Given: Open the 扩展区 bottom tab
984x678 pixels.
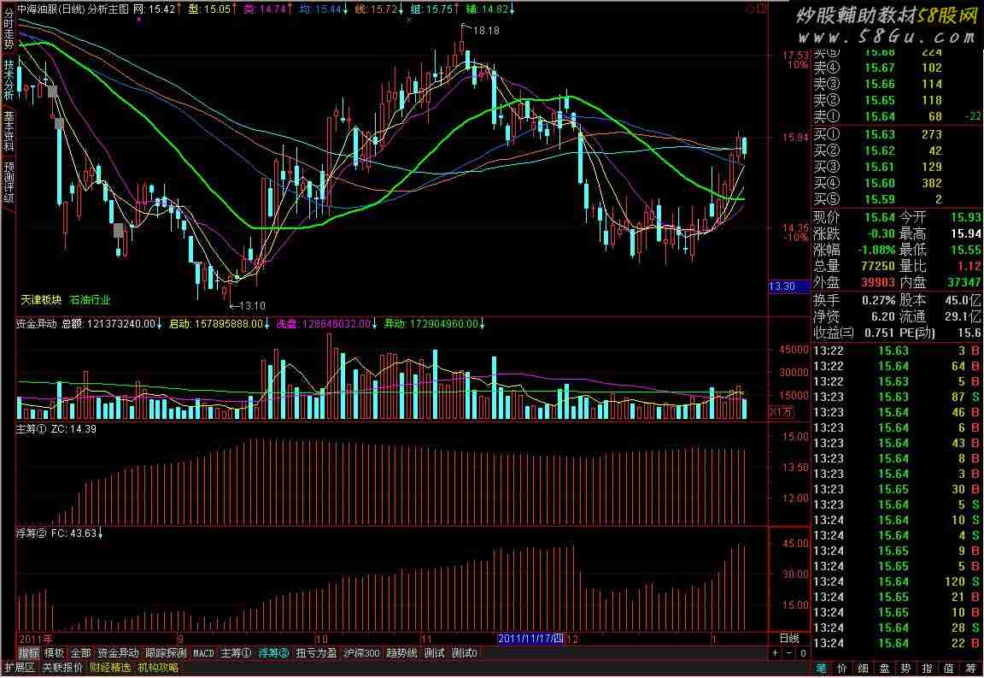Looking at the screenshot, I should click(20, 668).
